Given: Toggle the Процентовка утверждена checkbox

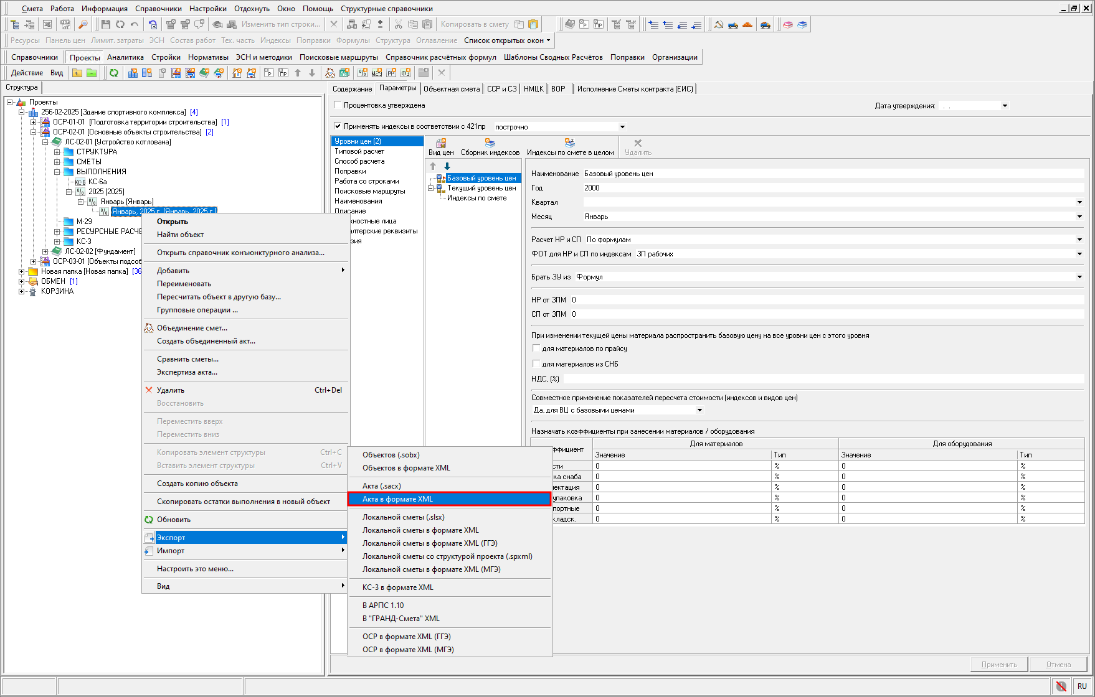Looking at the screenshot, I should point(338,105).
